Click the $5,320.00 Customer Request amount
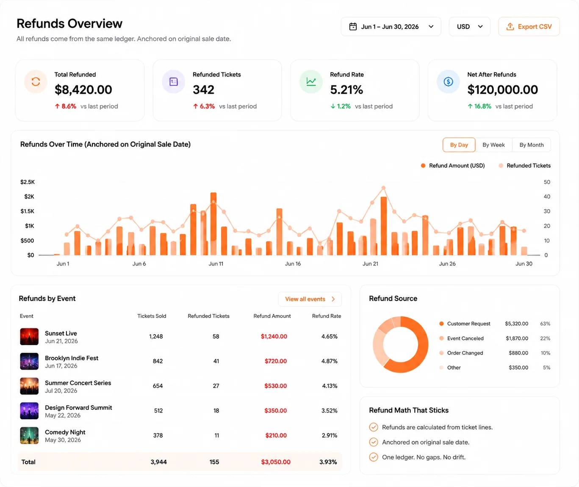Image resolution: width=579 pixels, height=487 pixels. pos(517,324)
